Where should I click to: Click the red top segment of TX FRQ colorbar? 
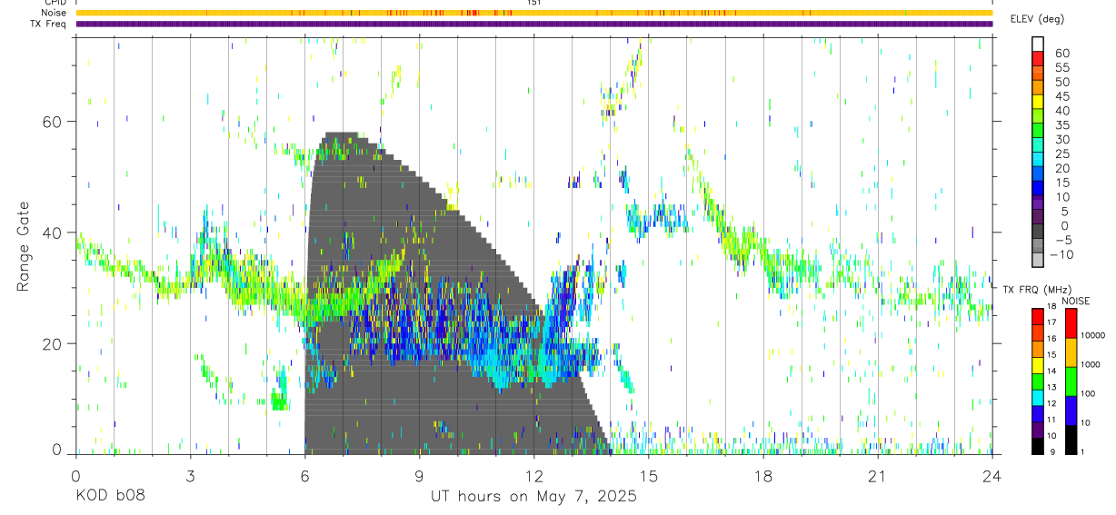1038,317
